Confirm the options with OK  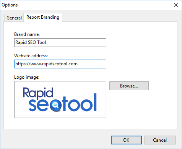click(x=126, y=140)
